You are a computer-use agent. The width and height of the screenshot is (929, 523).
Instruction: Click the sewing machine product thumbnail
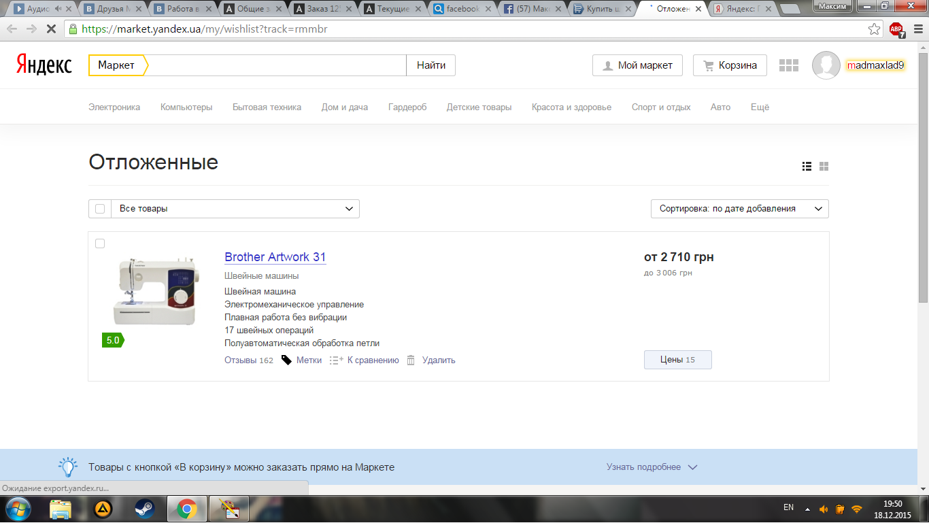(x=156, y=291)
